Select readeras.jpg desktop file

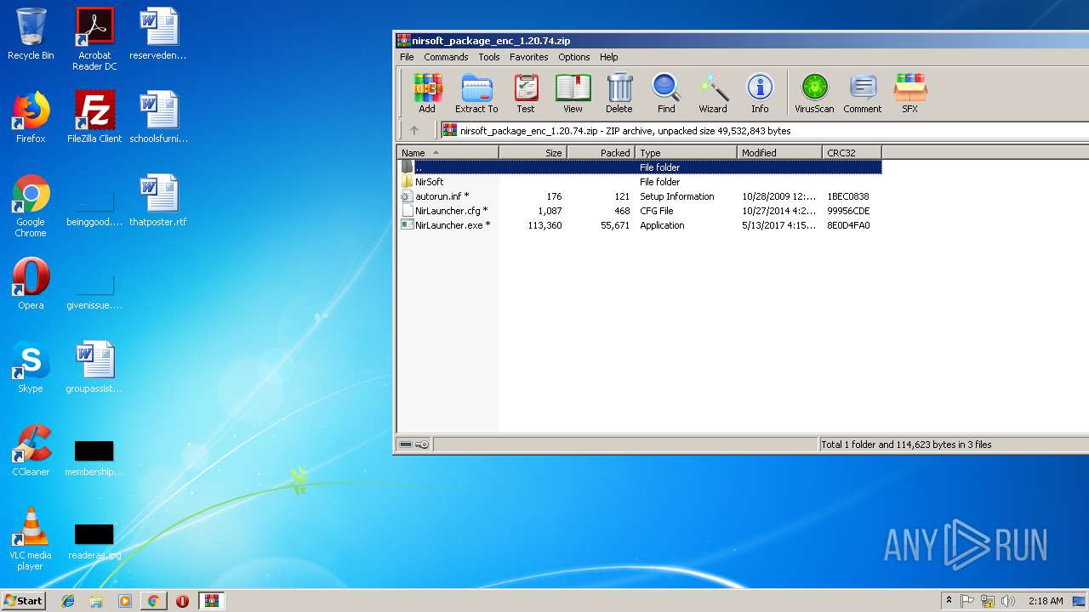point(94,541)
